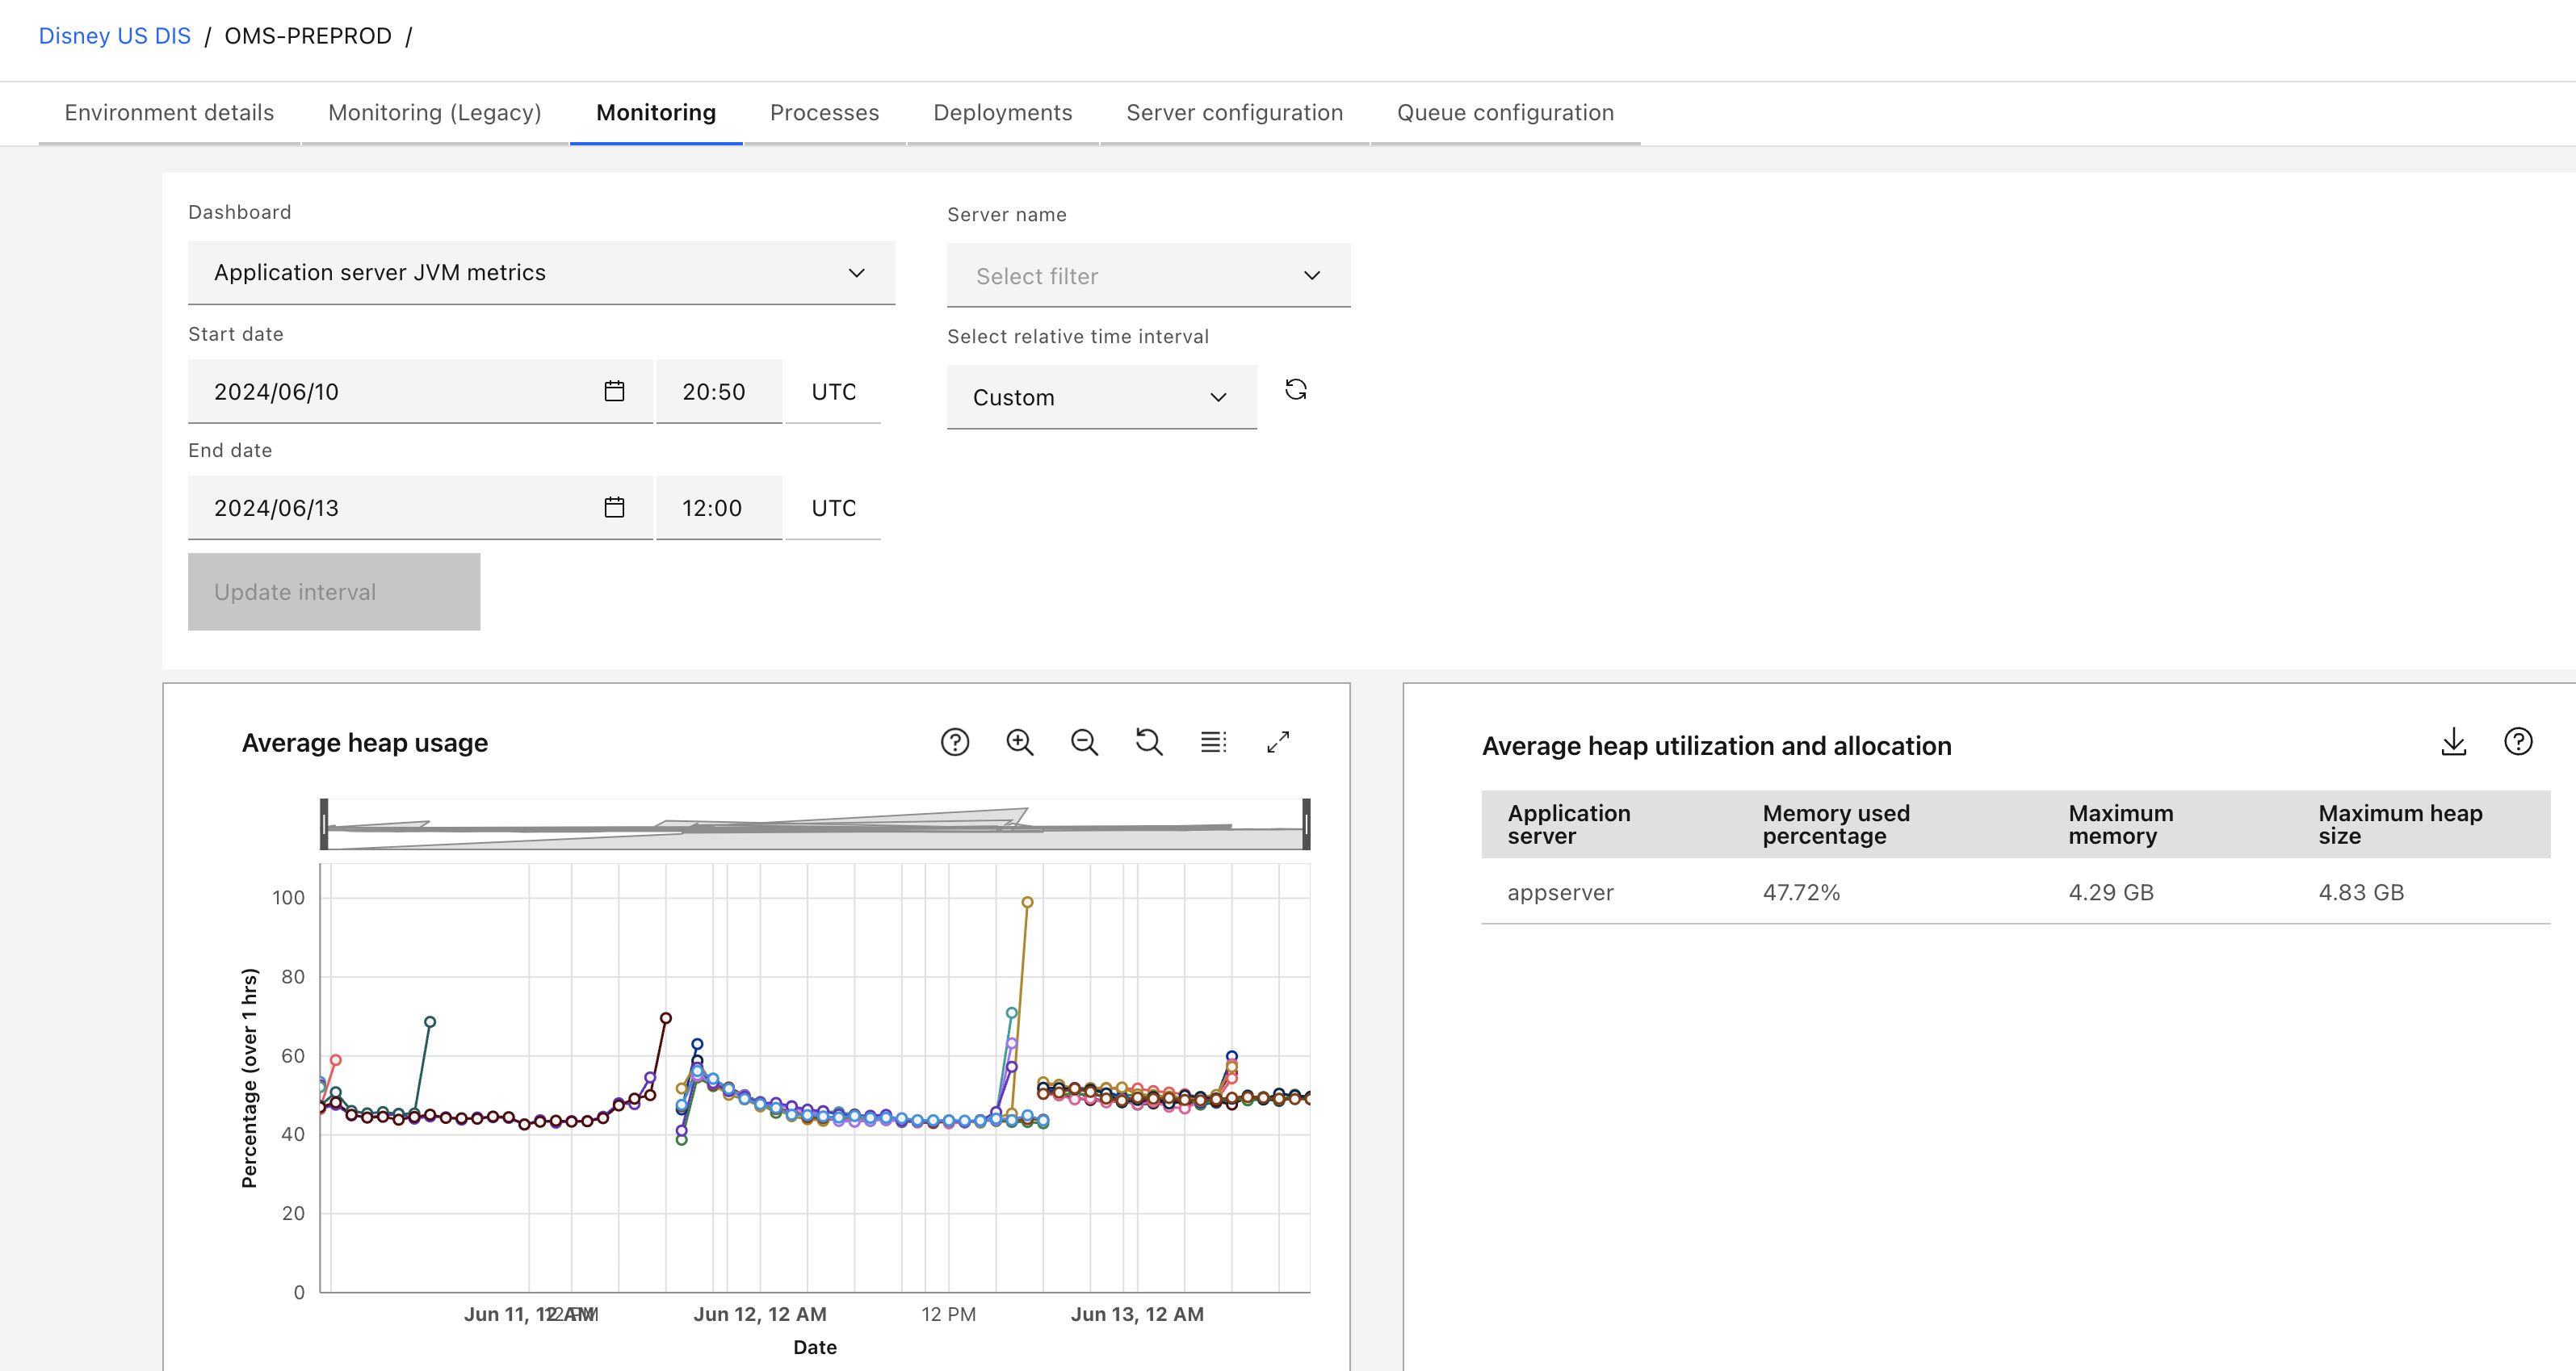
Task: Open the end date calendar picker
Action: (614, 508)
